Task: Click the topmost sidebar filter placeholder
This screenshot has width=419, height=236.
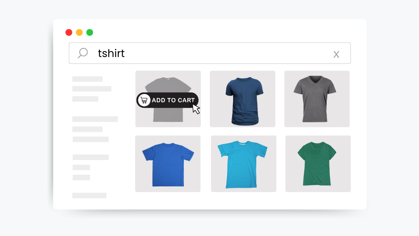Action: point(87,79)
